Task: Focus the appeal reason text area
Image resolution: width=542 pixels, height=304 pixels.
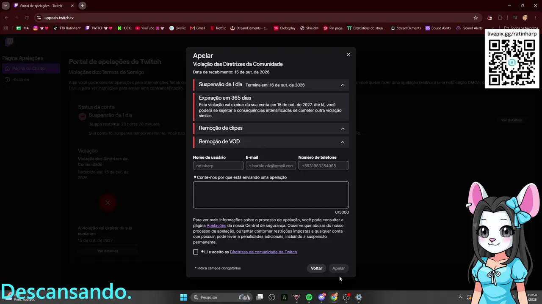Action: tap(271, 195)
